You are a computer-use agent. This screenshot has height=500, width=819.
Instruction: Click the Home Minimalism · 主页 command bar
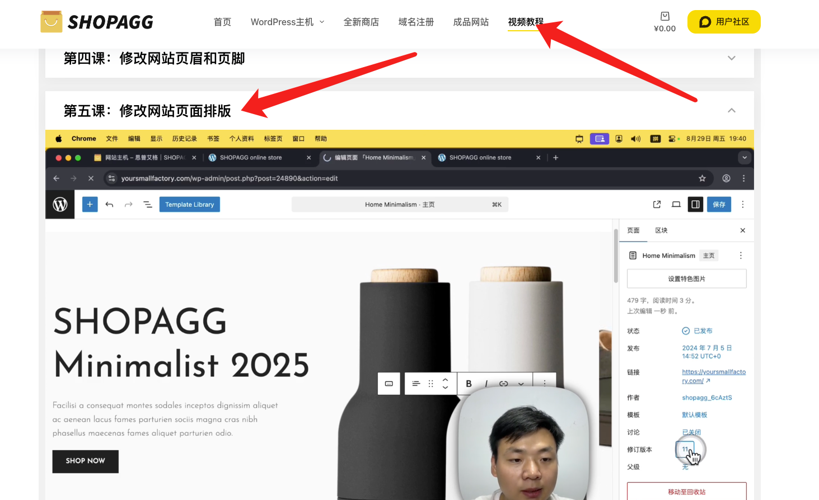click(x=400, y=205)
